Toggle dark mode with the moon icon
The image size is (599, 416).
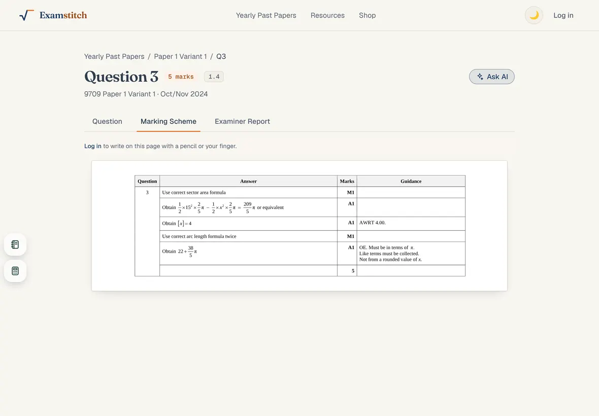coord(534,15)
